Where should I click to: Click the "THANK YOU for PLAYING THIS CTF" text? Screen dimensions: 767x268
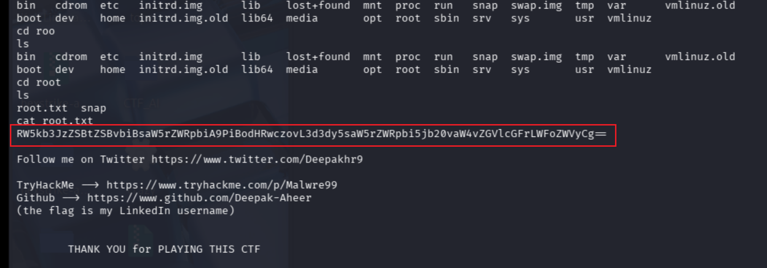164,249
